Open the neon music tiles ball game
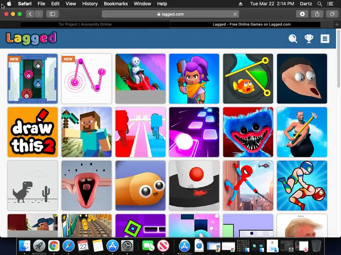341x255 pixels. click(194, 132)
